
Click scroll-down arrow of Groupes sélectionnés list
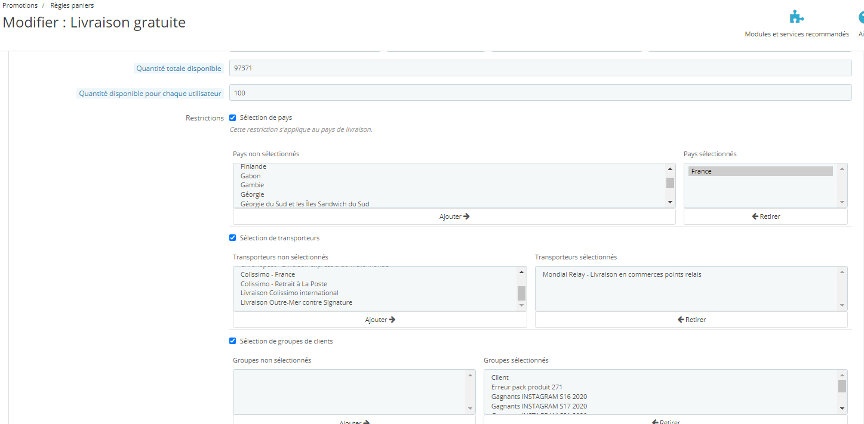point(842,408)
